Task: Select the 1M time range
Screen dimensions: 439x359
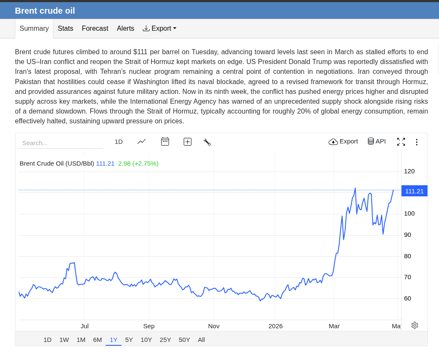Action: click(x=81, y=340)
